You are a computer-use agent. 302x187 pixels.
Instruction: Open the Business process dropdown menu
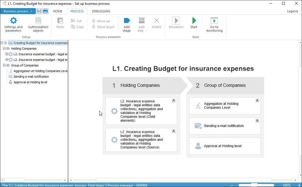pos(18,11)
